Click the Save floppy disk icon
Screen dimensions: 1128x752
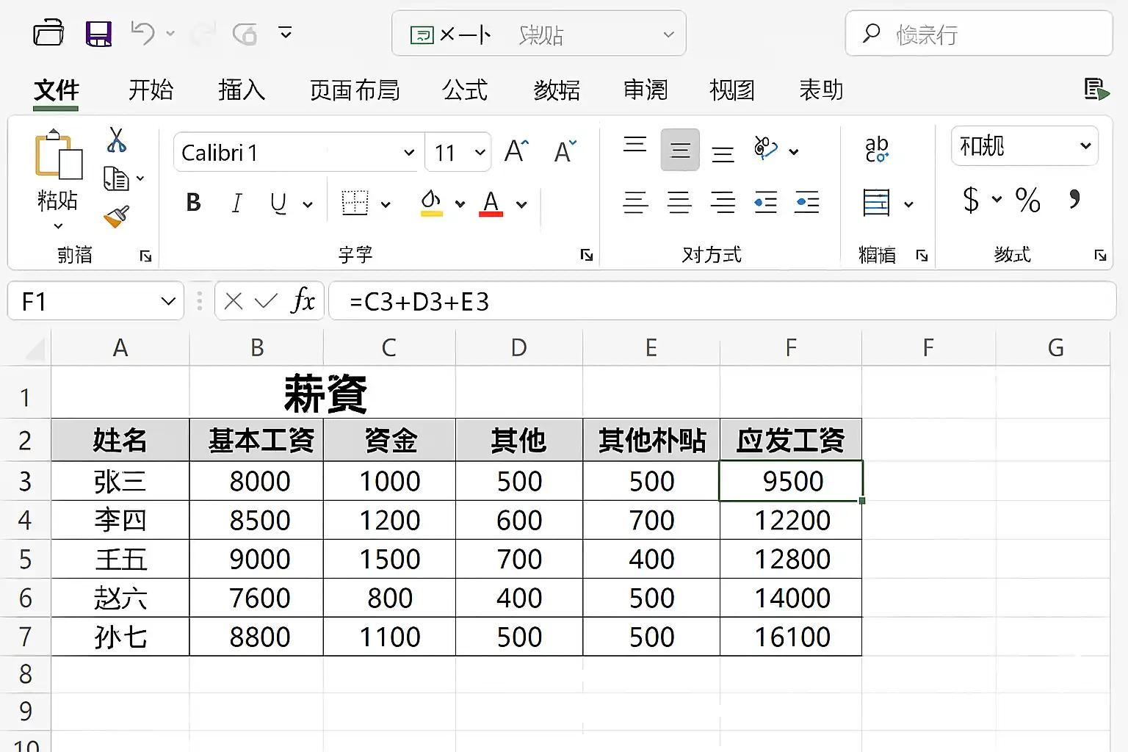(98, 34)
